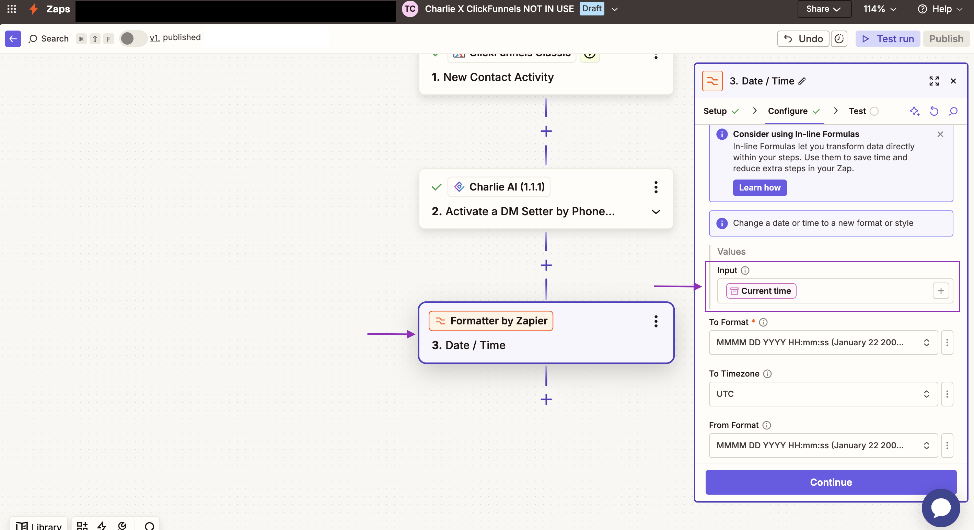Click the Learn how button
The height and width of the screenshot is (530, 974).
760,188
